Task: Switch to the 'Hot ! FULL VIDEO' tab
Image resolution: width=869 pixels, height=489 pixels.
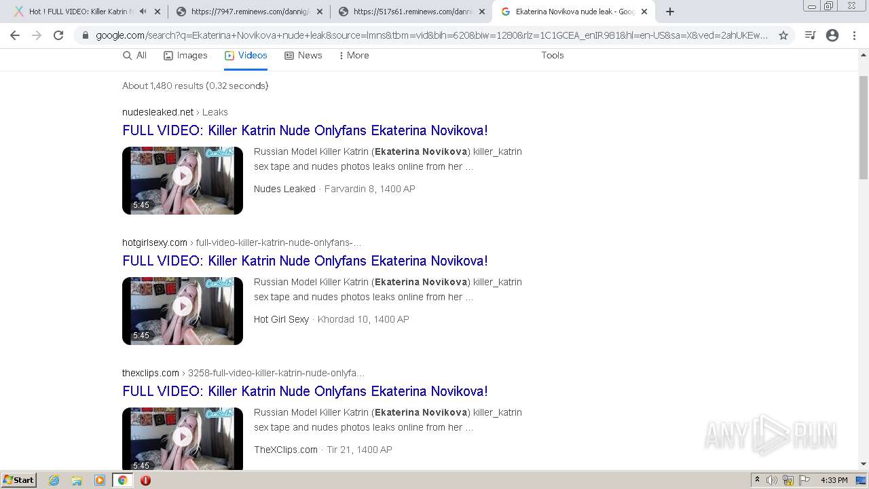Action: pos(80,12)
